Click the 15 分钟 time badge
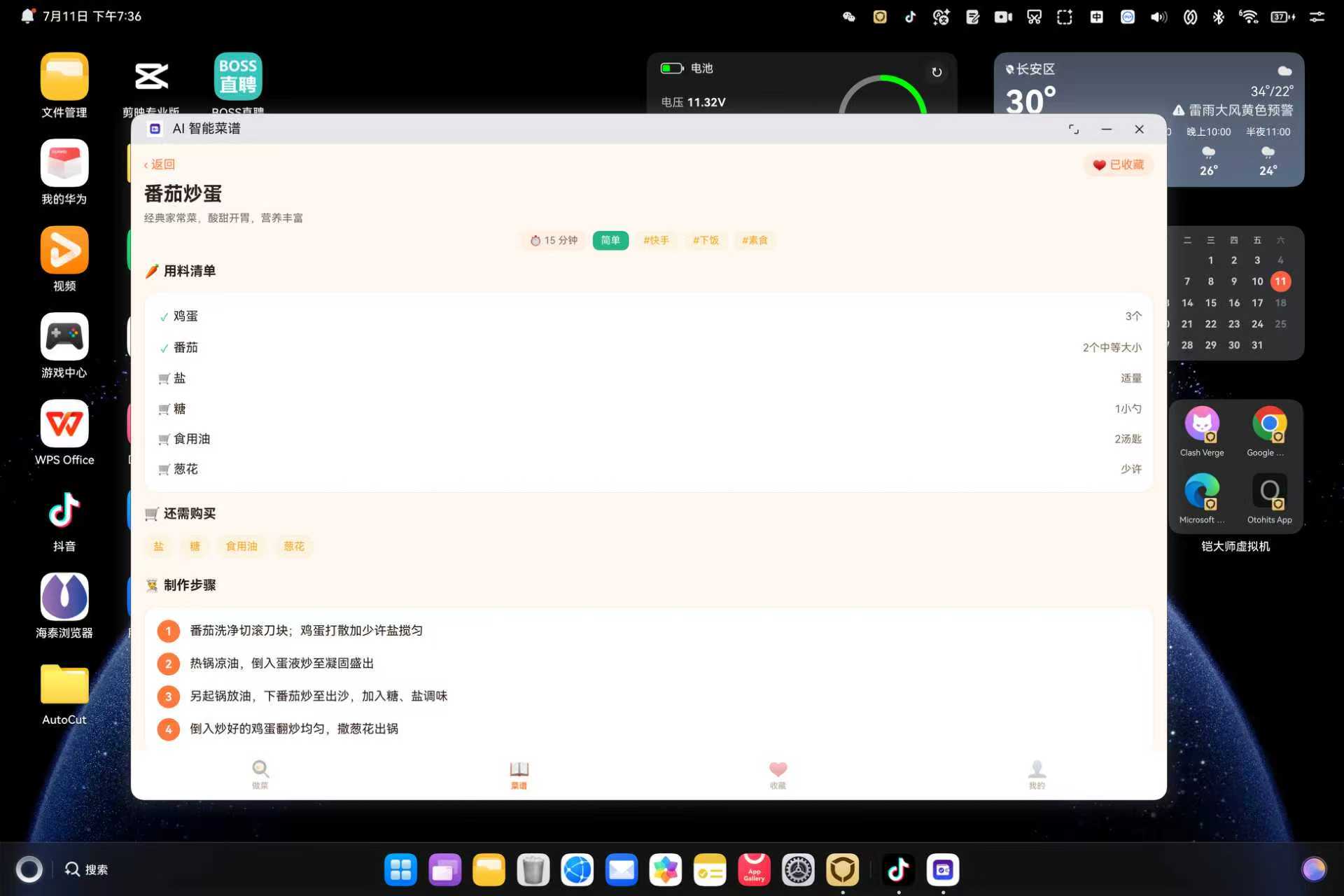 click(554, 240)
